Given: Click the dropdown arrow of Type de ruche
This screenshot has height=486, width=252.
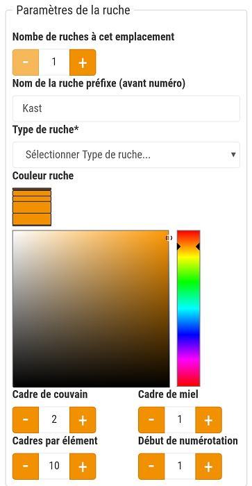Looking at the screenshot, I should coord(233,155).
